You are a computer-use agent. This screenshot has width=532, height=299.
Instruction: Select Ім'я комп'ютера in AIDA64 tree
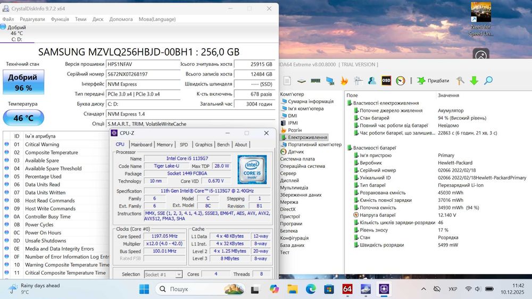[305, 108]
